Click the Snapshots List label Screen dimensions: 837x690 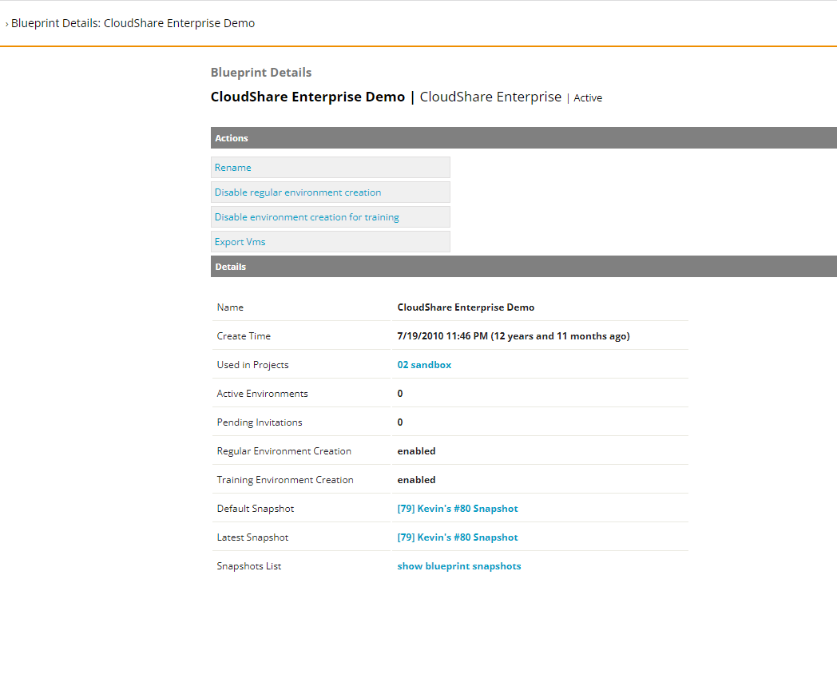click(x=248, y=566)
